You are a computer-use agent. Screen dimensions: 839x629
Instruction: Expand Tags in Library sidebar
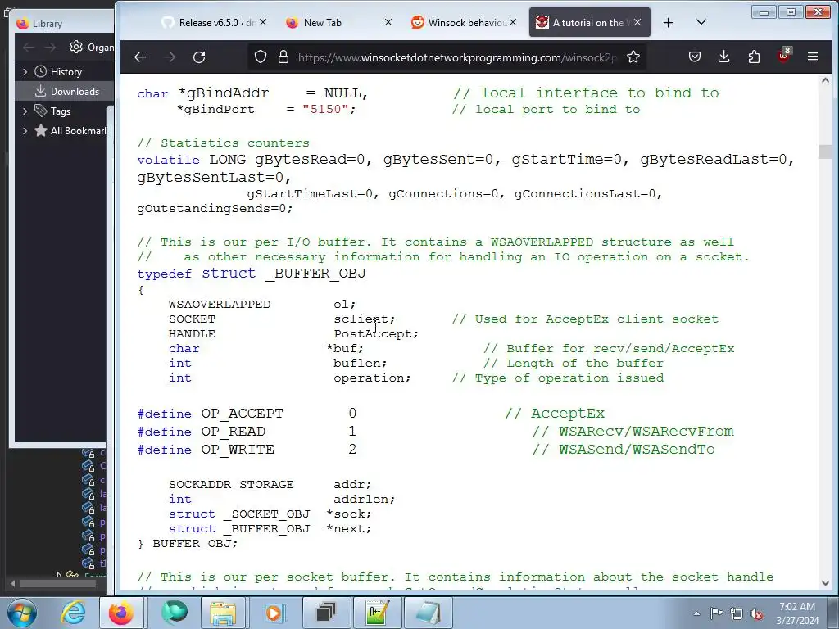coord(25,111)
